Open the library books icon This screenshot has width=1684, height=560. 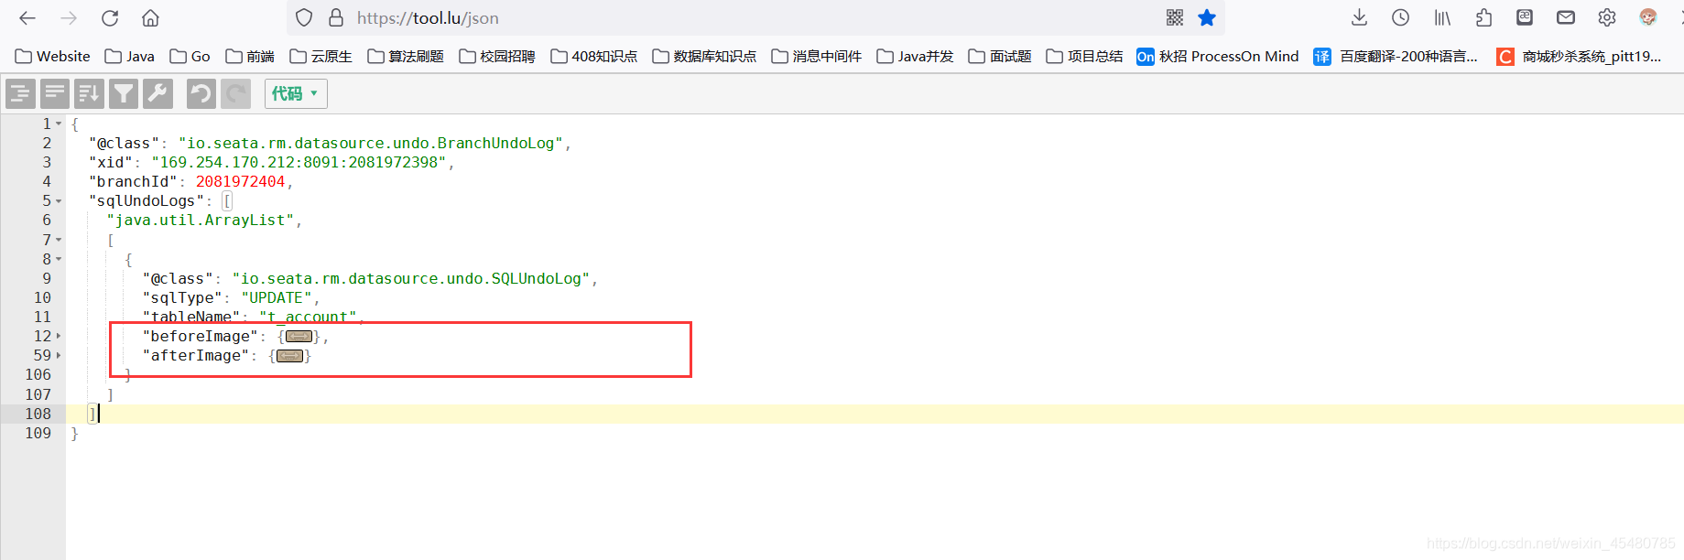[x=1442, y=17]
